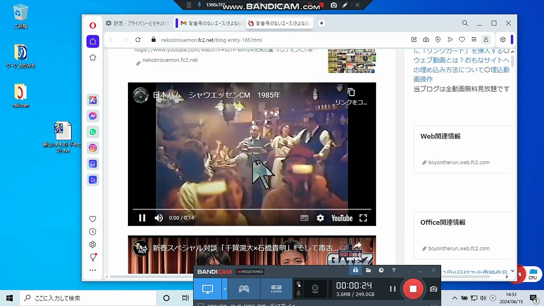Select Bandicam HDMI device recording mode
This screenshot has width=544, height=306.
(276, 289)
